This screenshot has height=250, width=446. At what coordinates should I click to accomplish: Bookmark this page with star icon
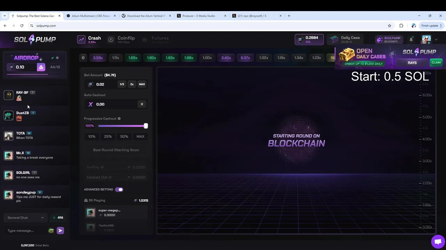pos(390,26)
